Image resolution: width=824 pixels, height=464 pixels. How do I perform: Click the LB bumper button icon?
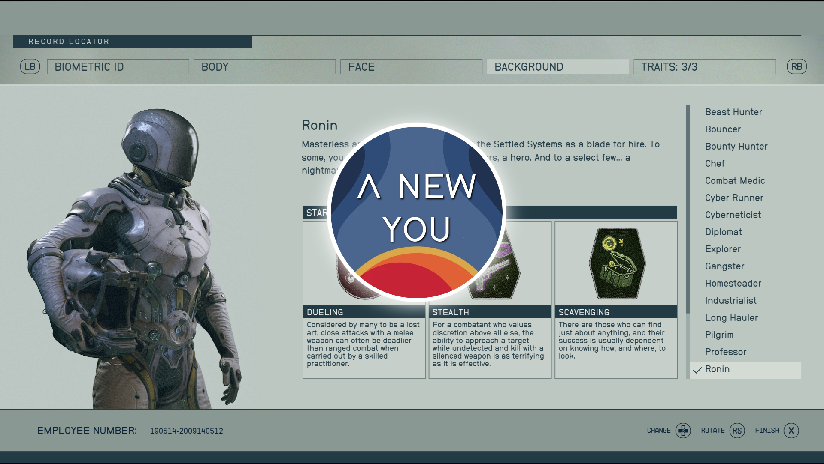[30, 67]
